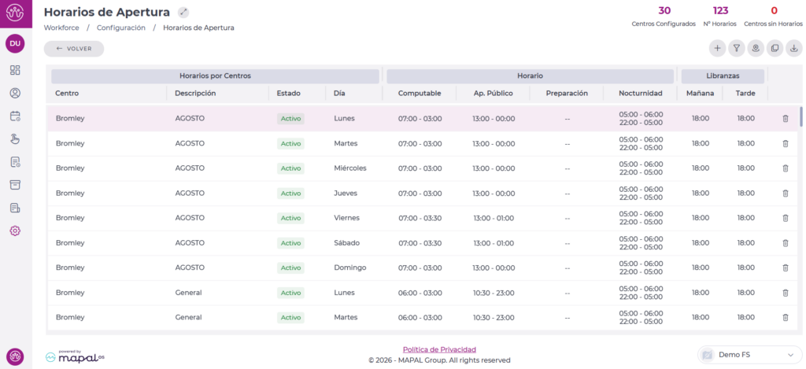Click the plus icon to add a schedule
806x369 pixels.
[717, 49]
